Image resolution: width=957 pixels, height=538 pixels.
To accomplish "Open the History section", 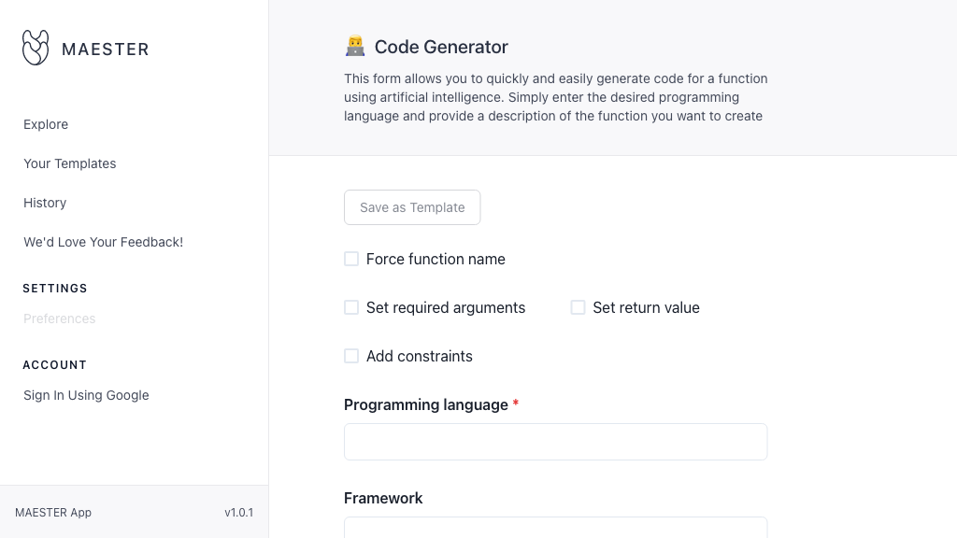I will (x=45, y=203).
